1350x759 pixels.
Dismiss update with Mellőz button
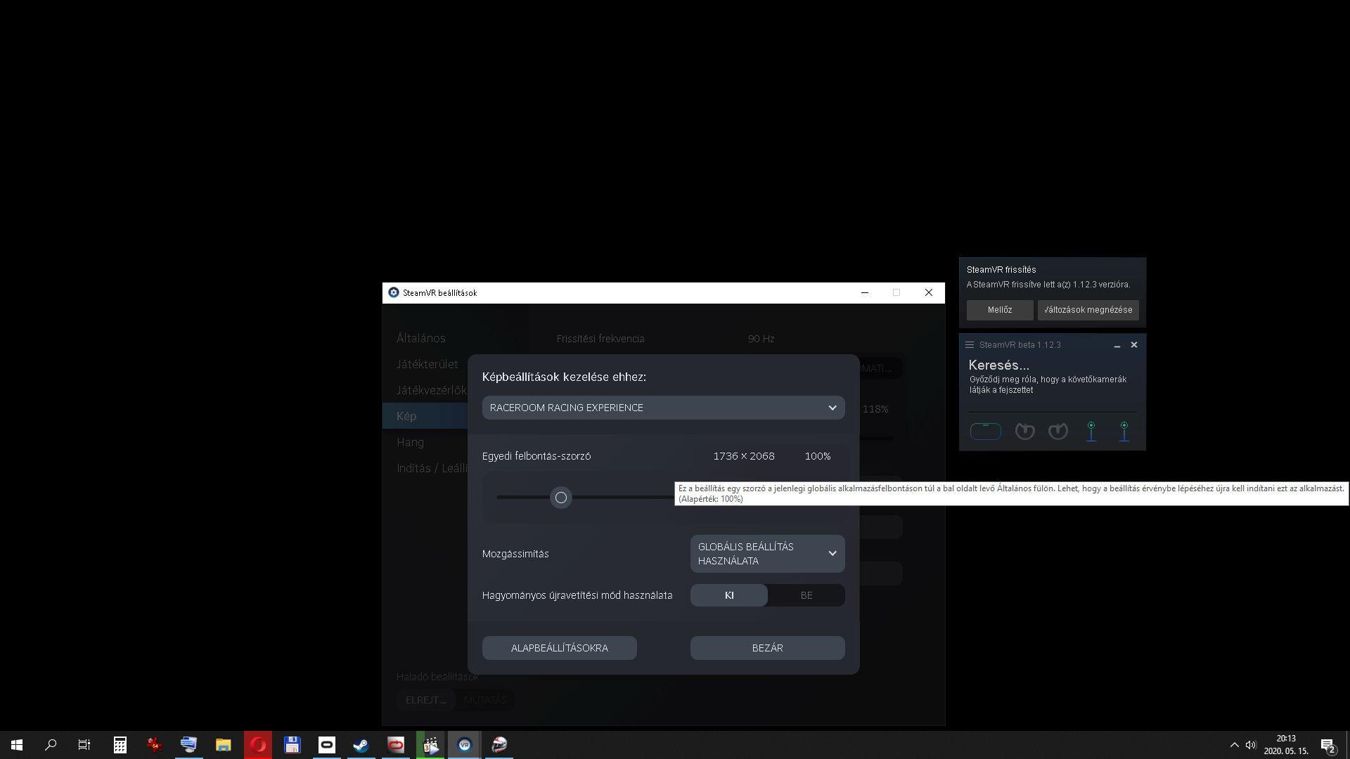click(x=999, y=310)
